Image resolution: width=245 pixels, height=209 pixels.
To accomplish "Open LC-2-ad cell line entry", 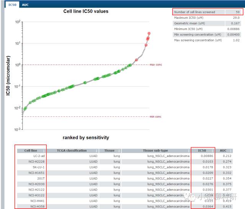I will 39,156.
